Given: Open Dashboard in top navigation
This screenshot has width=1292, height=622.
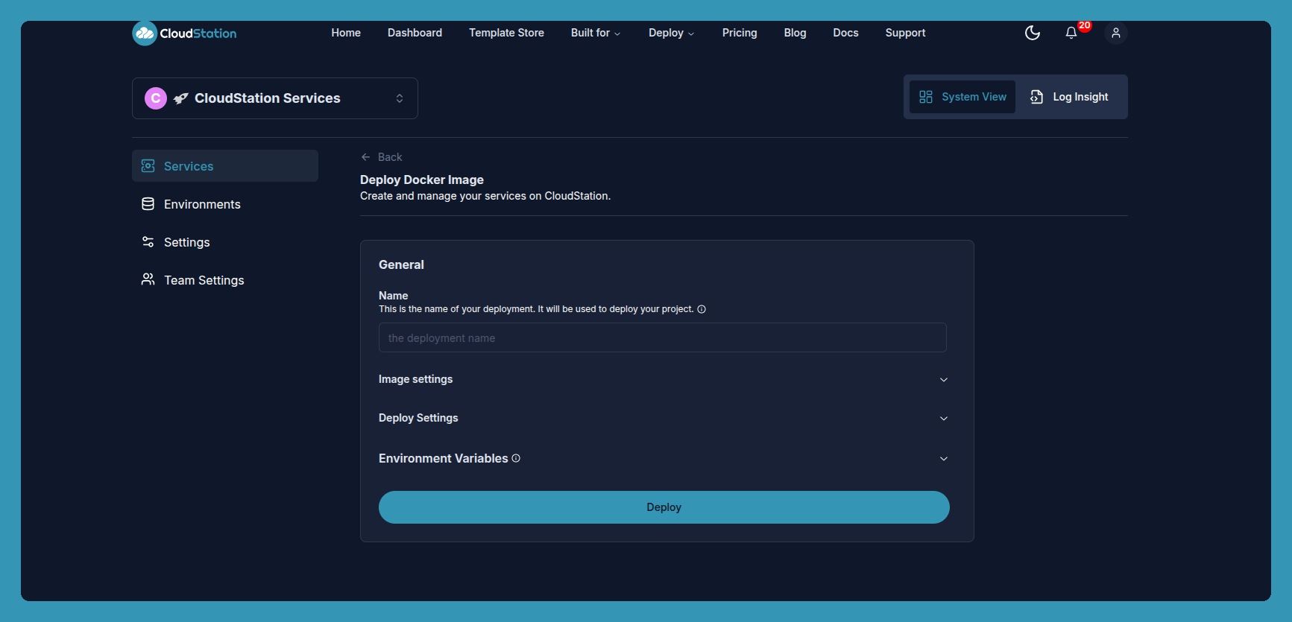Looking at the screenshot, I should pyautogui.click(x=415, y=33).
